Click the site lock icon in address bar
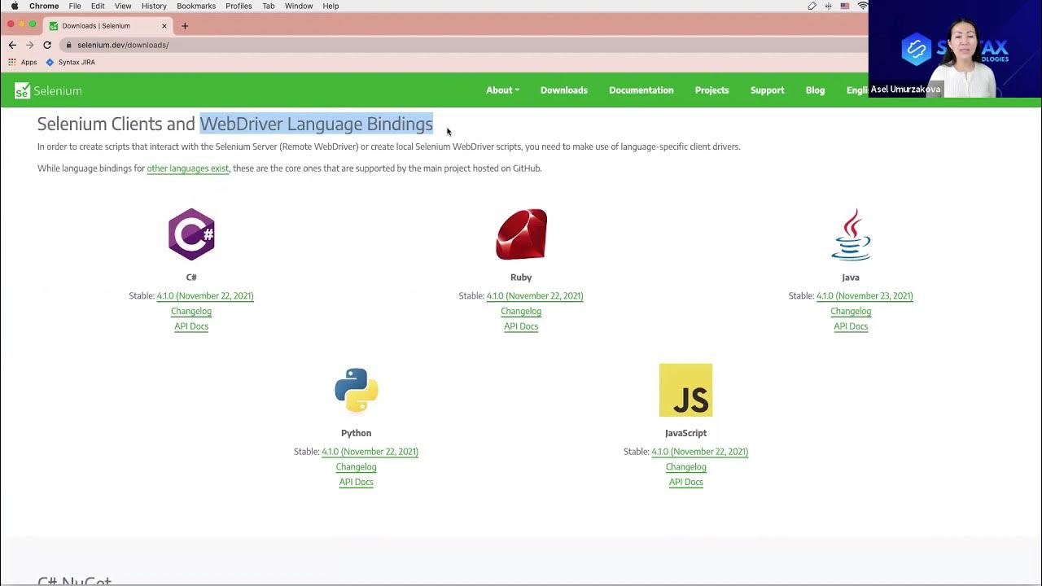The image size is (1042, 586). (69, 45)
